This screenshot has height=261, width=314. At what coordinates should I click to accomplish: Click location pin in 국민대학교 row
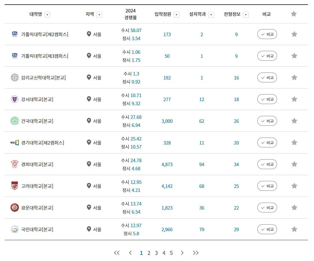[x=89, y=229]
